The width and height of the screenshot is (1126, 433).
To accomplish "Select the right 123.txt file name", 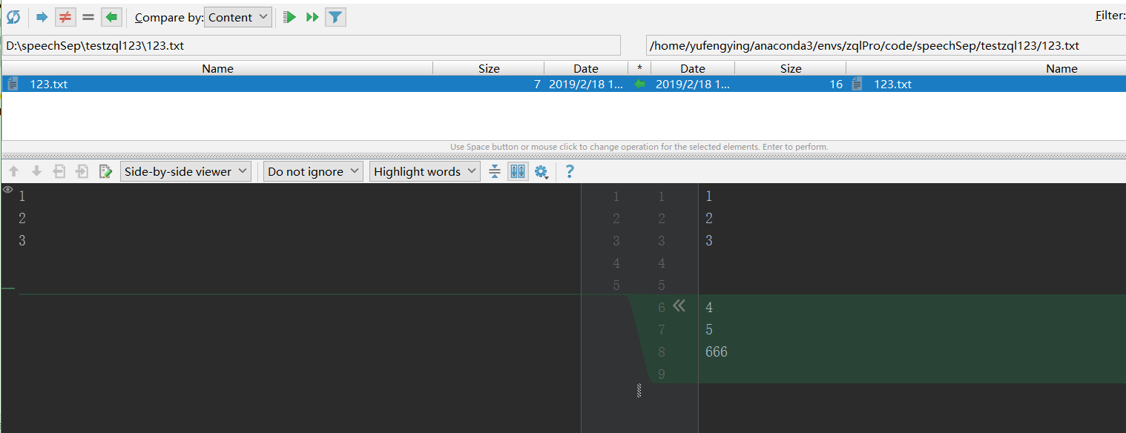I will pyautogui.click(x=892, y=85).
